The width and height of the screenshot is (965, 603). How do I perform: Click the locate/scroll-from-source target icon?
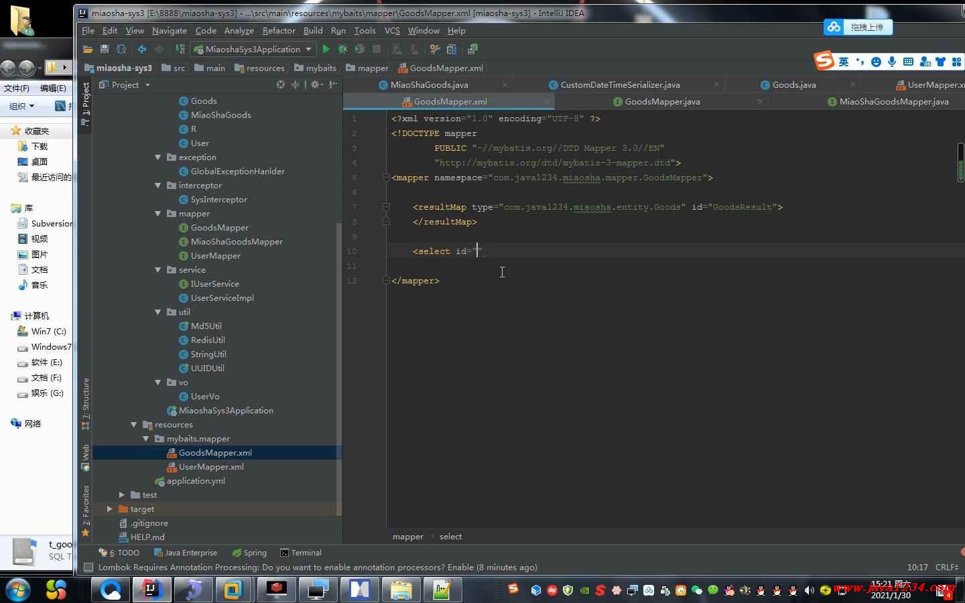281,84
